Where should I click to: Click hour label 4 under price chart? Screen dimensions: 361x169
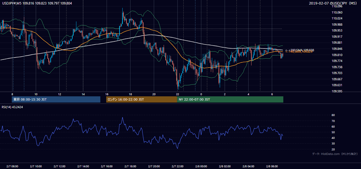[248, 94]
